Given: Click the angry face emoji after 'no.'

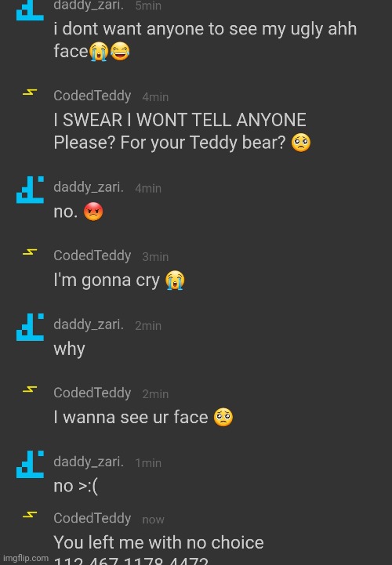Looking at the screenshot, I should pos(93,212).
